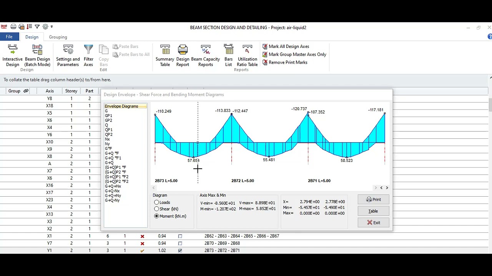Click the Print button in dialog
Viewport: 492px width, 276px height.
coord(374,200)
